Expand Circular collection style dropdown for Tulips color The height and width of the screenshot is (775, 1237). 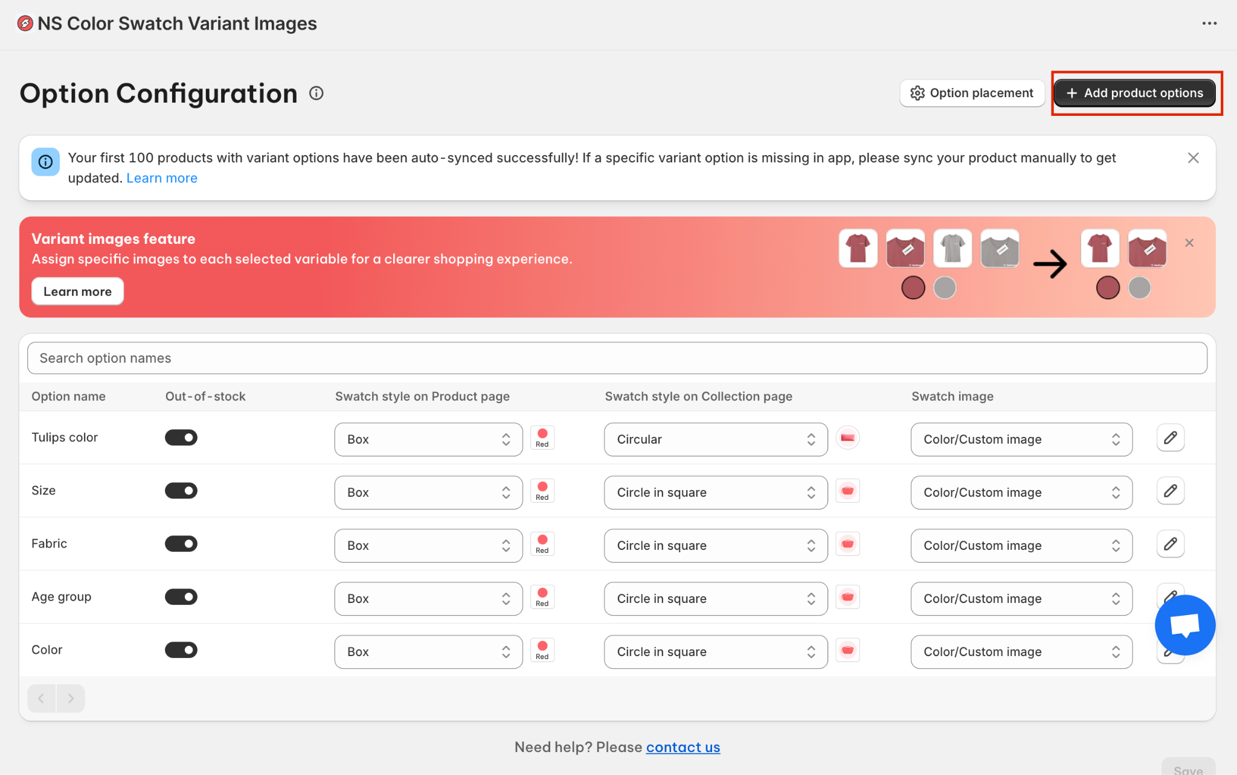(x=715, y=439)
